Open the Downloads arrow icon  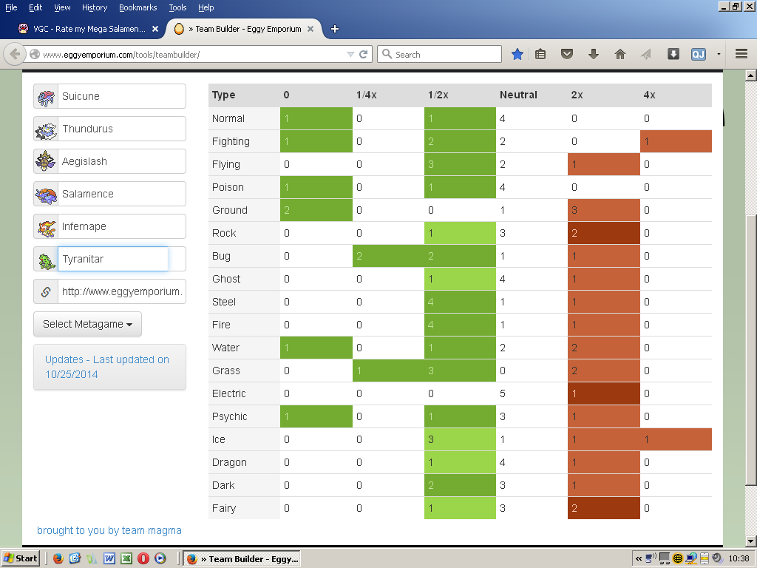pos(594,54)
